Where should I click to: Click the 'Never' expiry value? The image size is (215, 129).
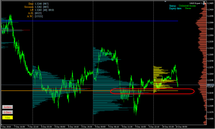[188, 8]
